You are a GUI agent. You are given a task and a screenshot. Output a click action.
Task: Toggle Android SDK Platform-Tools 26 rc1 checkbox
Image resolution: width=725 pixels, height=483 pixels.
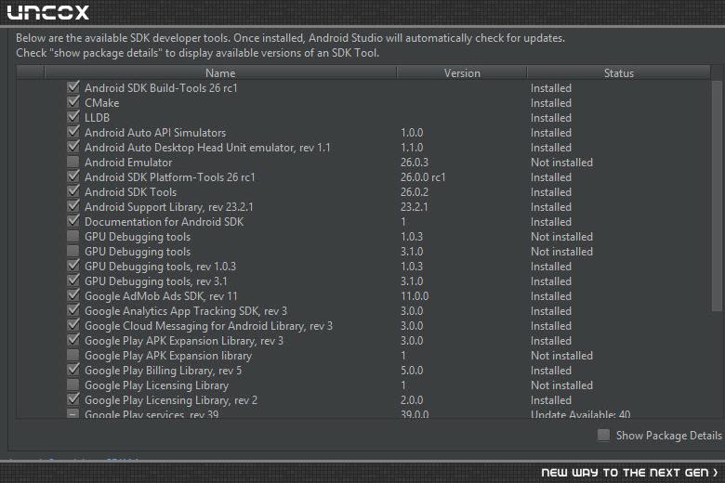point(73,176)
